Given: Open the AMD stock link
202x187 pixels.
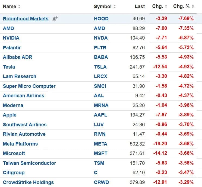Looking at the screenshot, I should tap(8, 28).
